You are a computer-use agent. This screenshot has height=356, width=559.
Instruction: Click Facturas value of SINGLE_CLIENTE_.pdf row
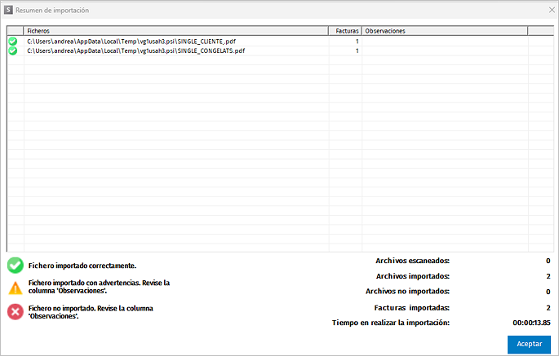(357, 42)
